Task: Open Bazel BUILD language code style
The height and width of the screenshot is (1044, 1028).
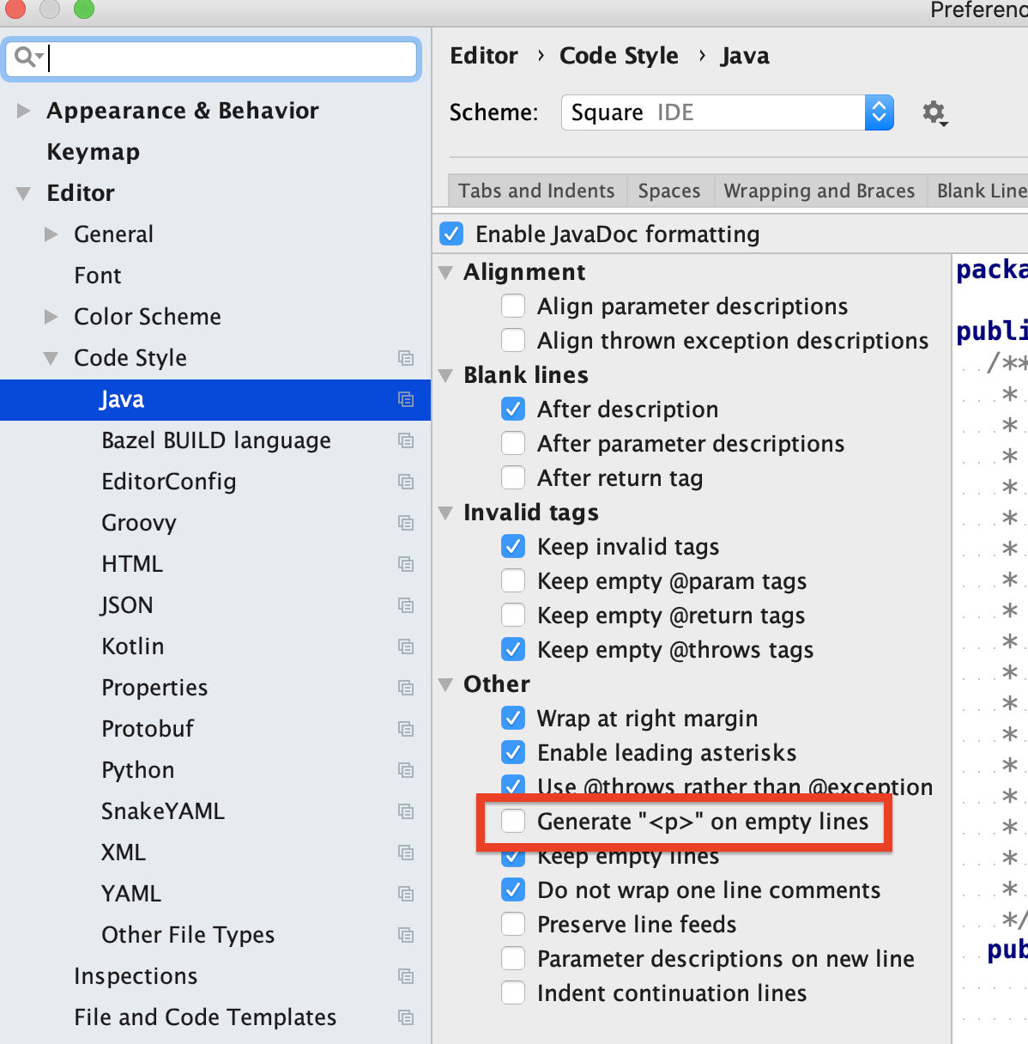Action: [215, 440]
